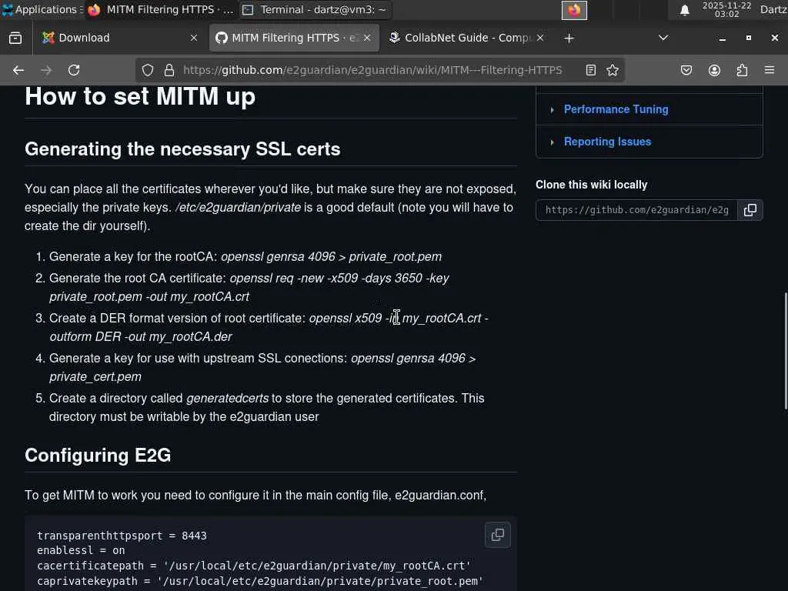The width and height of the screenshot is (788, 591).
Task: Open the Firefox hamburger application menu
Action: click(769, 70)
